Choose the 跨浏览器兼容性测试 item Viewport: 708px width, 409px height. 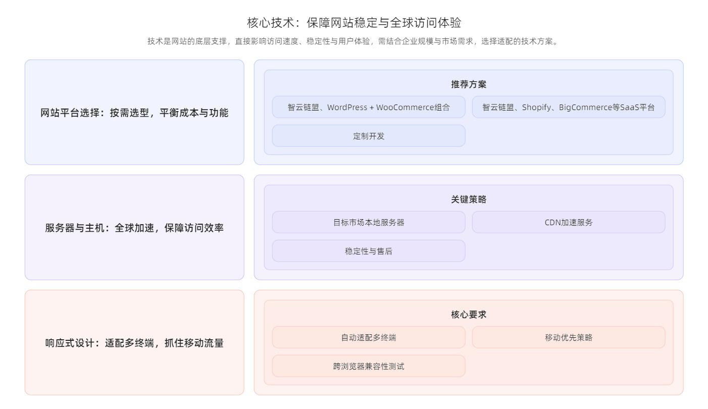(x=368, y=366)
